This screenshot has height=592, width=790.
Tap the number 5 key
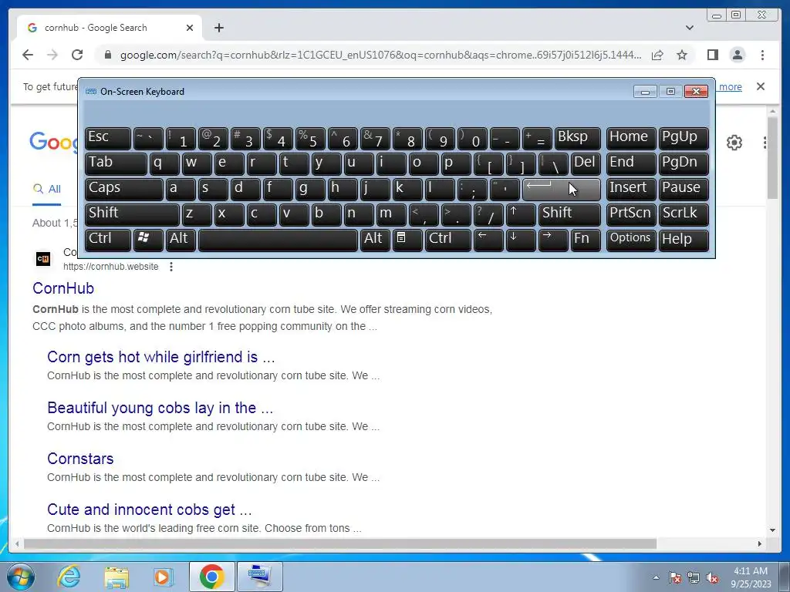(x=310, y=138)
